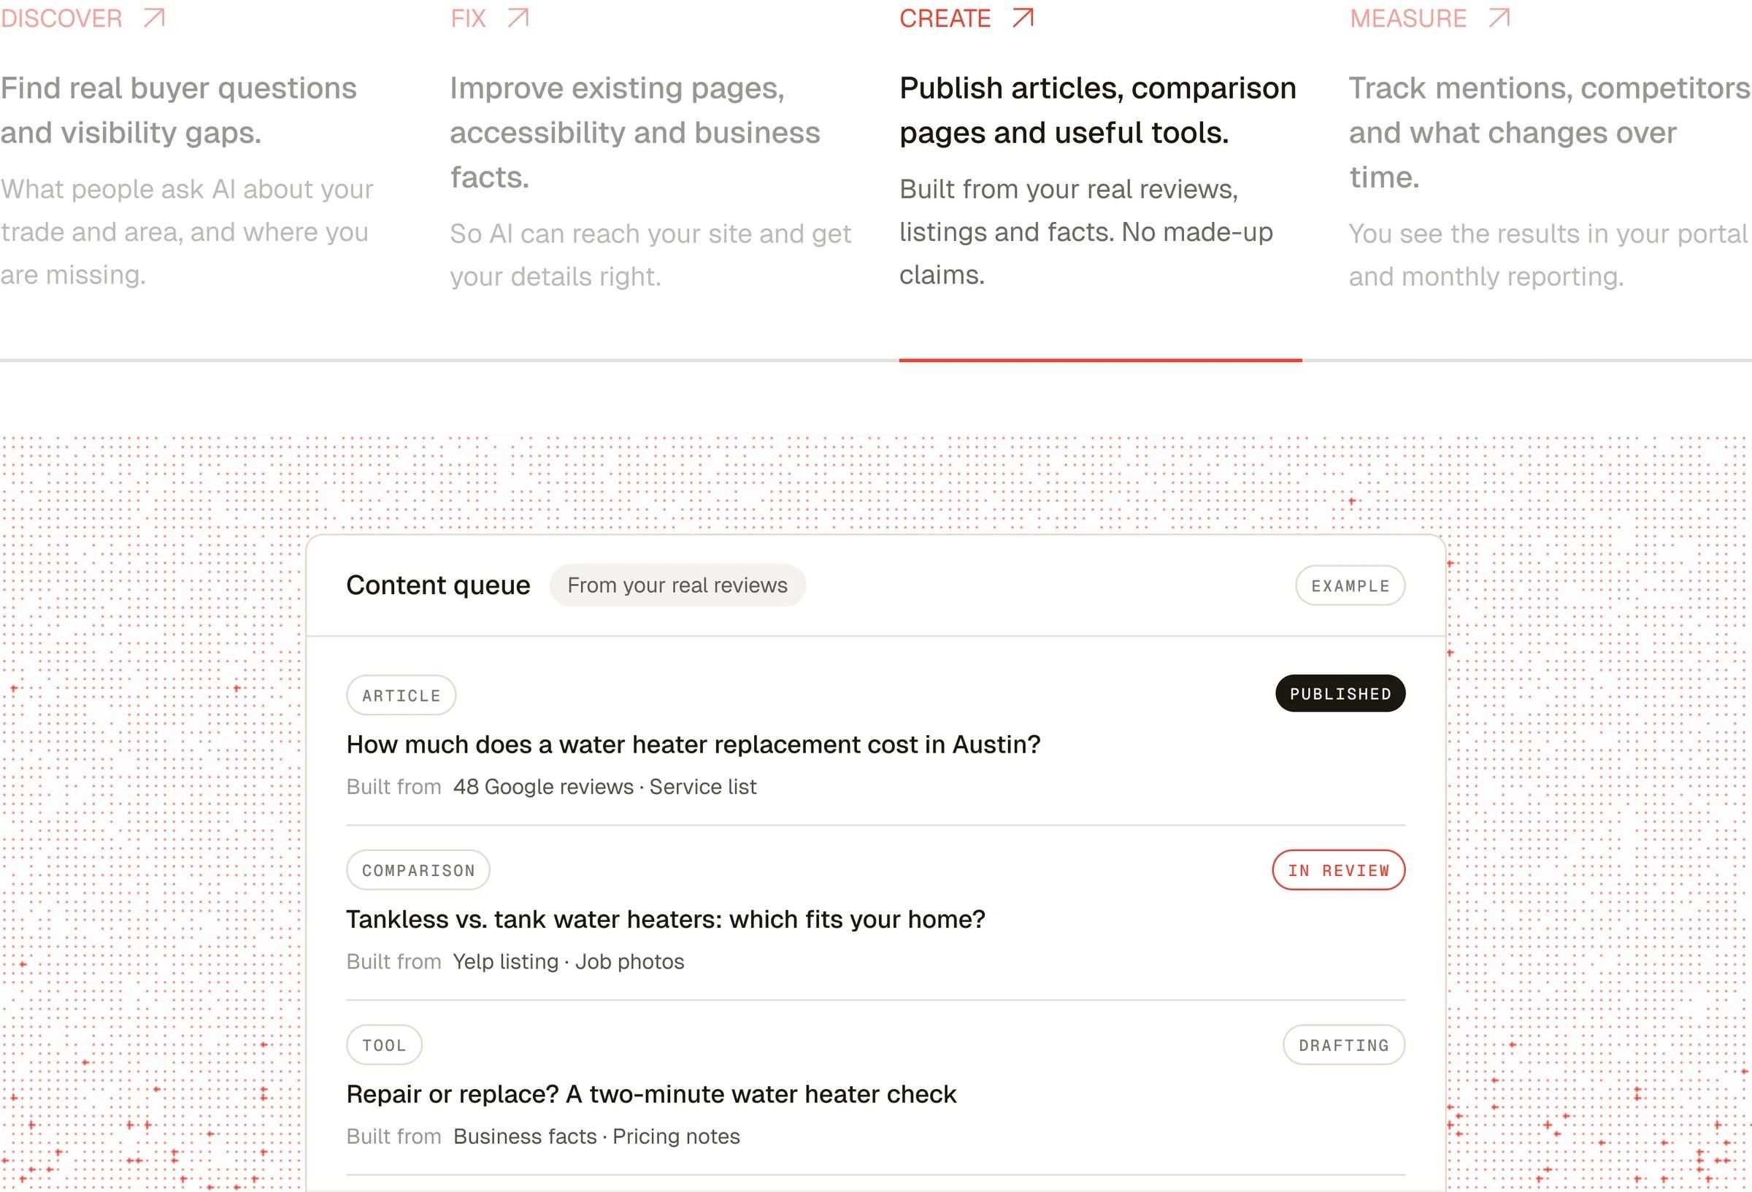Screen dimensions: 1752x1192
Task: Click 'Business facts · Pricing notes' text
Action: click(596, 1137)
